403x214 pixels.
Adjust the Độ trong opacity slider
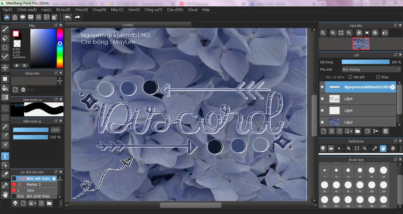[366, 62]
